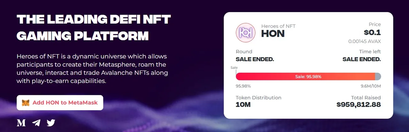Click the Total Raised amount $959,812.88

click(359, 105)
